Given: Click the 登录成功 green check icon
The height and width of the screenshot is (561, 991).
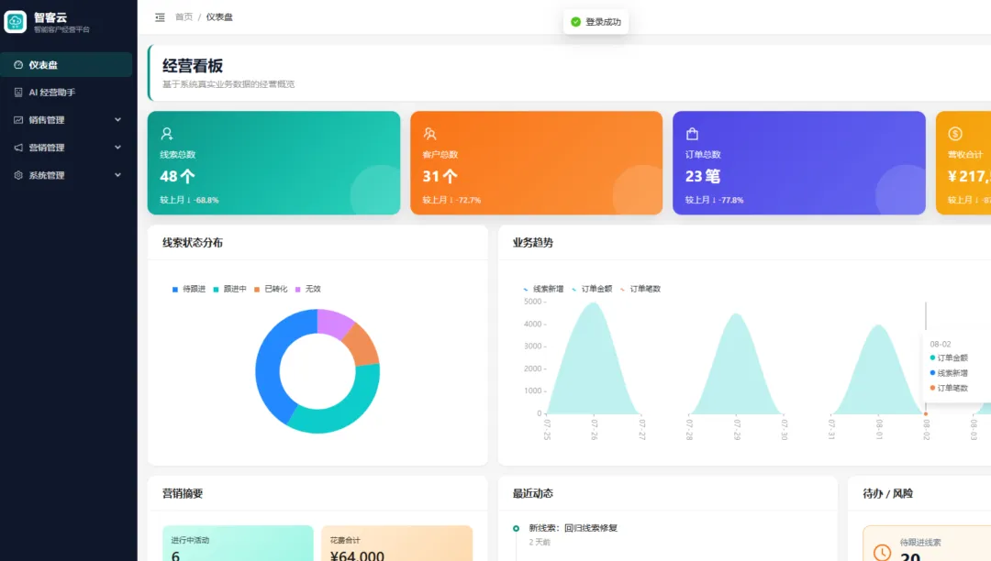Looking at the screenshot, I should click(x=575, y=21).
